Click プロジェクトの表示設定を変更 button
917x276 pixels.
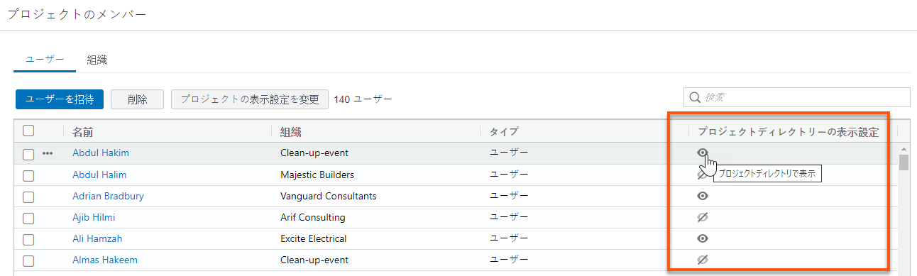pyautogui.click(x=250, y=99)
